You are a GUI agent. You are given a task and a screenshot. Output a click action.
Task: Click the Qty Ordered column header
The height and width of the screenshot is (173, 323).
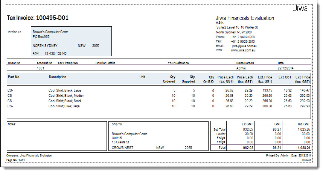(x=169, y=79)
